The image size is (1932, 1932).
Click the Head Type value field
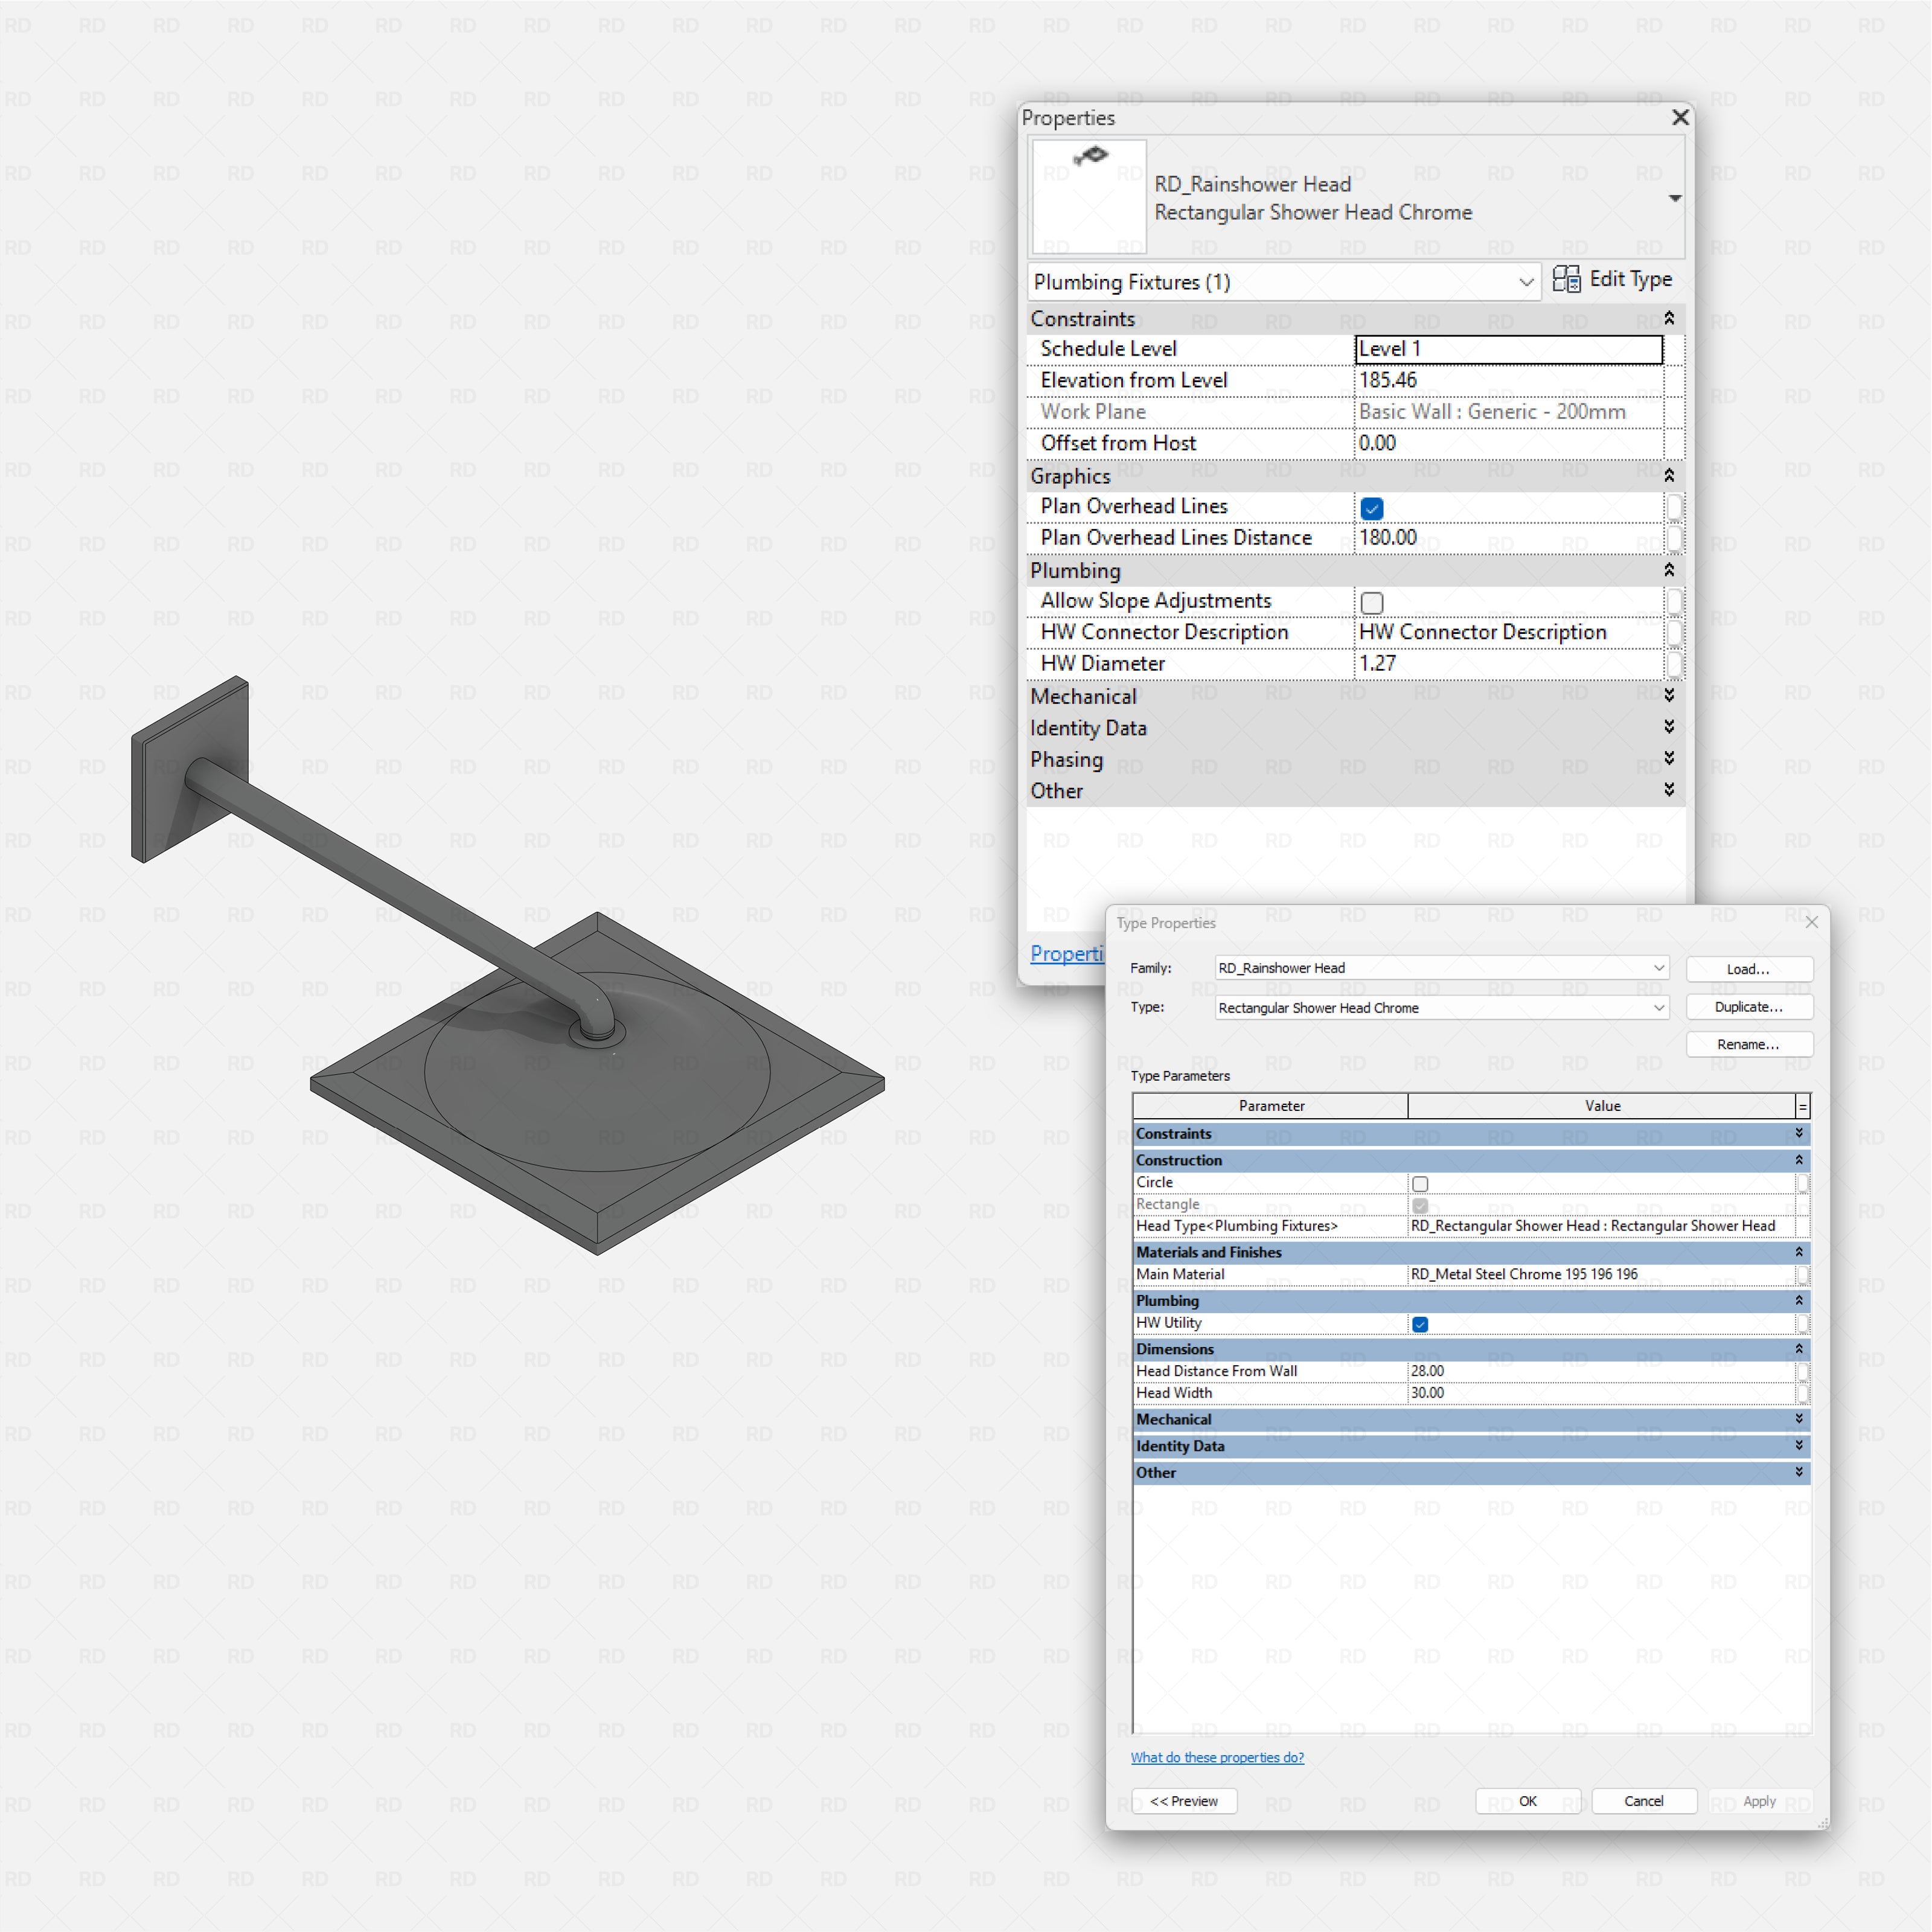(1601, 1226)
